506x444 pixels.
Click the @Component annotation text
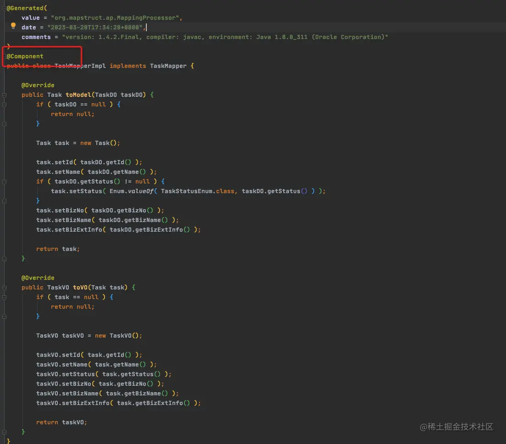tap(25, 56)
